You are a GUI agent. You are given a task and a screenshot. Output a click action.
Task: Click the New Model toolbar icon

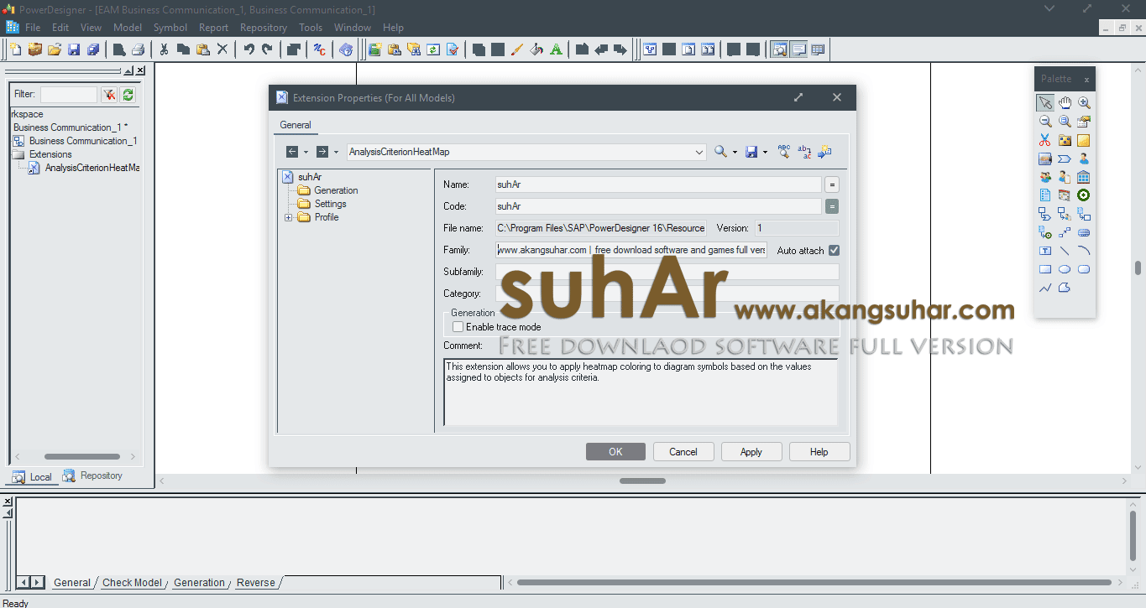tap(16, 49)
